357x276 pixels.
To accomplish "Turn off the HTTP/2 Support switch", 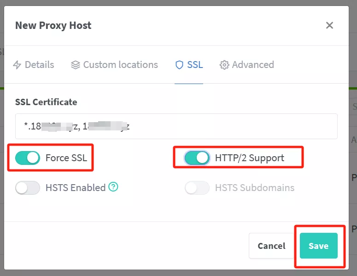I will pos(197,158).
